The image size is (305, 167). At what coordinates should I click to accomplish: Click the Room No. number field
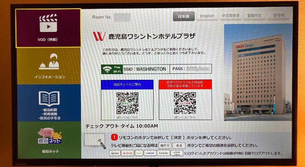click(122, 17)
